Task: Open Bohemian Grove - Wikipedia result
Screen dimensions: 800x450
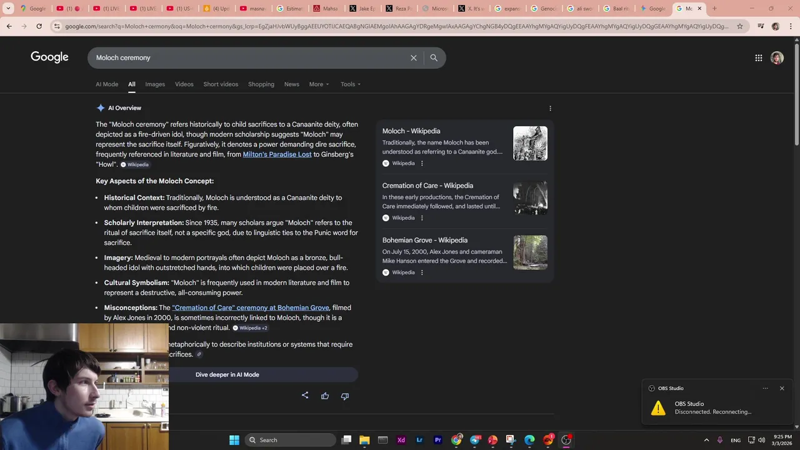Action: [425, 240]
